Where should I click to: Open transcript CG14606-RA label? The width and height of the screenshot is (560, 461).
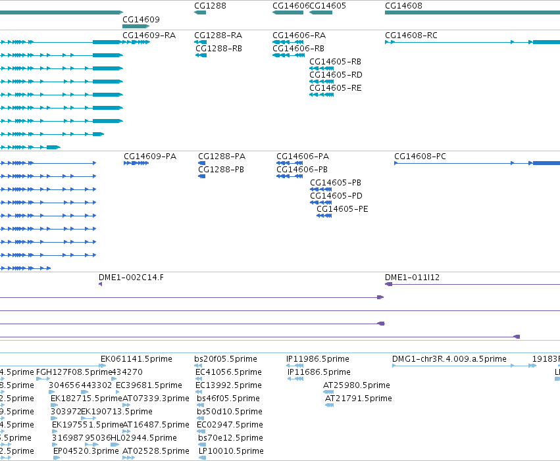click(299, 36)
